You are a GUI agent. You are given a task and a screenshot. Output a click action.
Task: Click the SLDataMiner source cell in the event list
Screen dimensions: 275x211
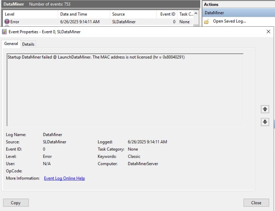pos(124,22)
